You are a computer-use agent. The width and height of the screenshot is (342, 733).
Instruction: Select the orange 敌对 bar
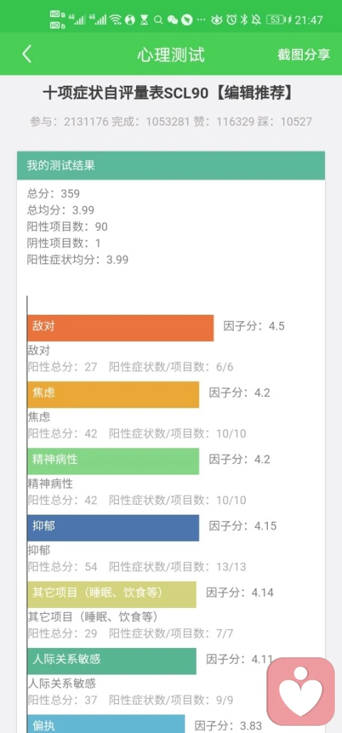120,328
